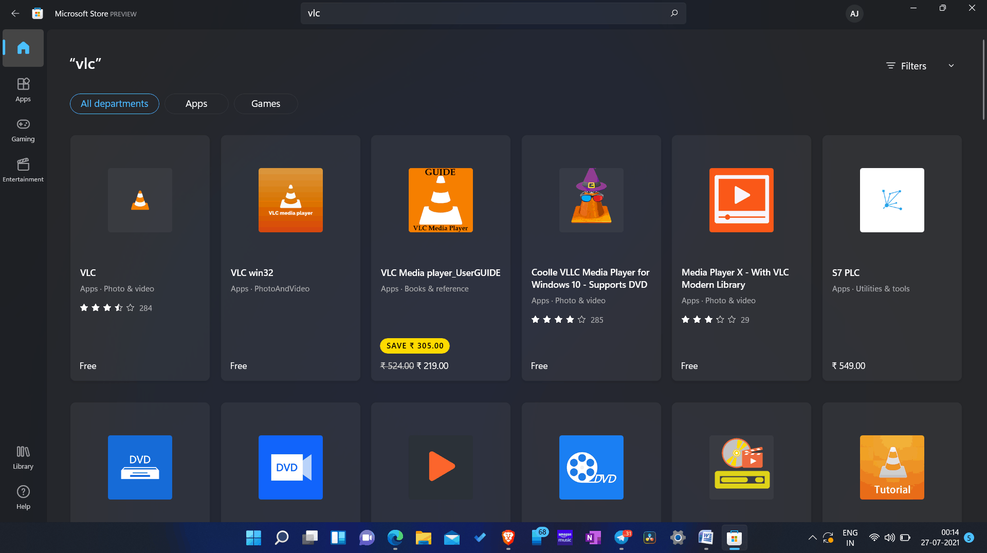Click the ENG IN language indicator
This screenshot has height=553, width=987.
pyautogui.click(x=850, y=538)
